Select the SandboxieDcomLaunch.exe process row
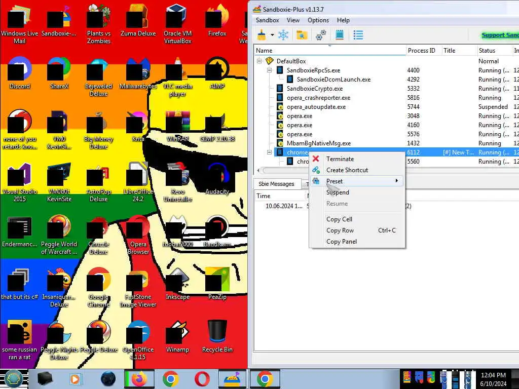519x389 pixels. [x=386, y=80]
